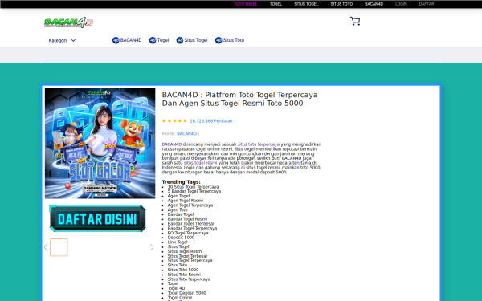Viewport: 482px width, 301px height.
Task: Click the BACAN4D link starting the description
Action: 172,144
